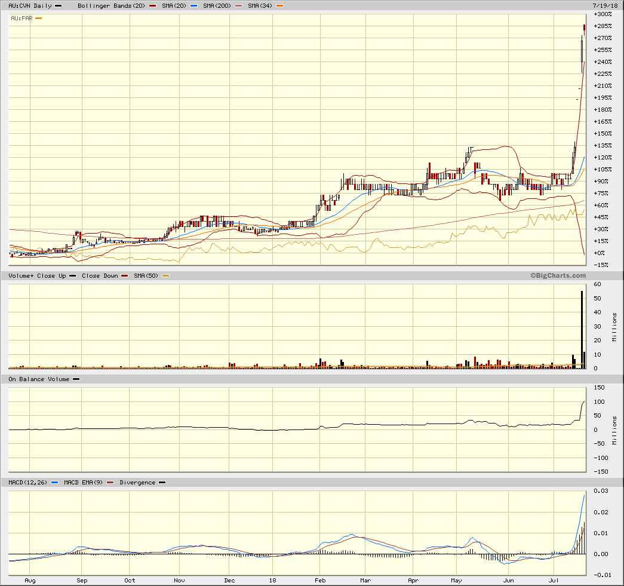
Task: Click the AU:FAR gold legend swatch
Action: pos(39,19)
